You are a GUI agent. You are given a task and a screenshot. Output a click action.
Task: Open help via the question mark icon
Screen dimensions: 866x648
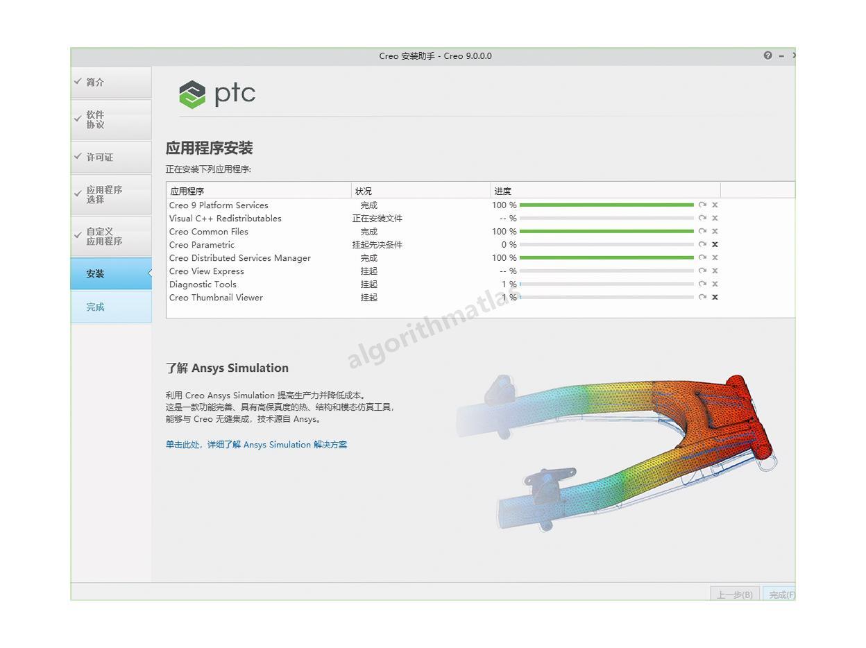coord(767,56)
